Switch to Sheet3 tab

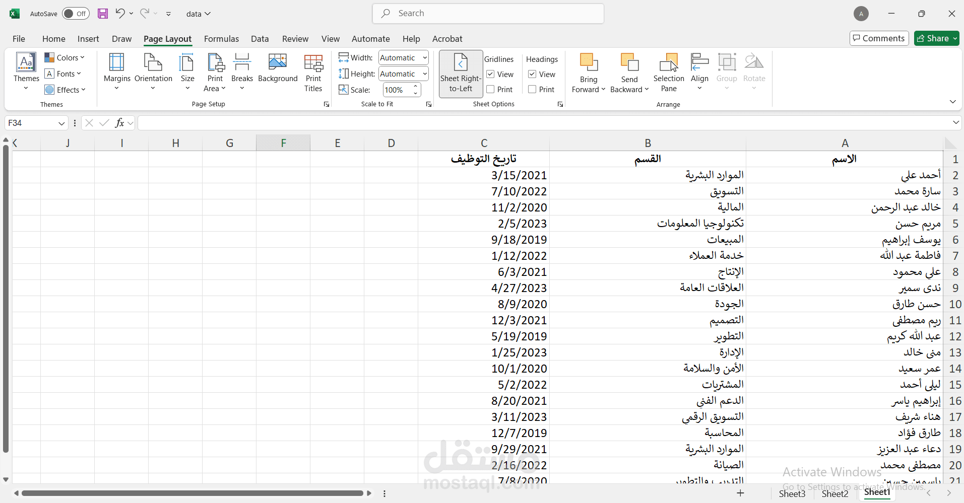pos(792,494)
